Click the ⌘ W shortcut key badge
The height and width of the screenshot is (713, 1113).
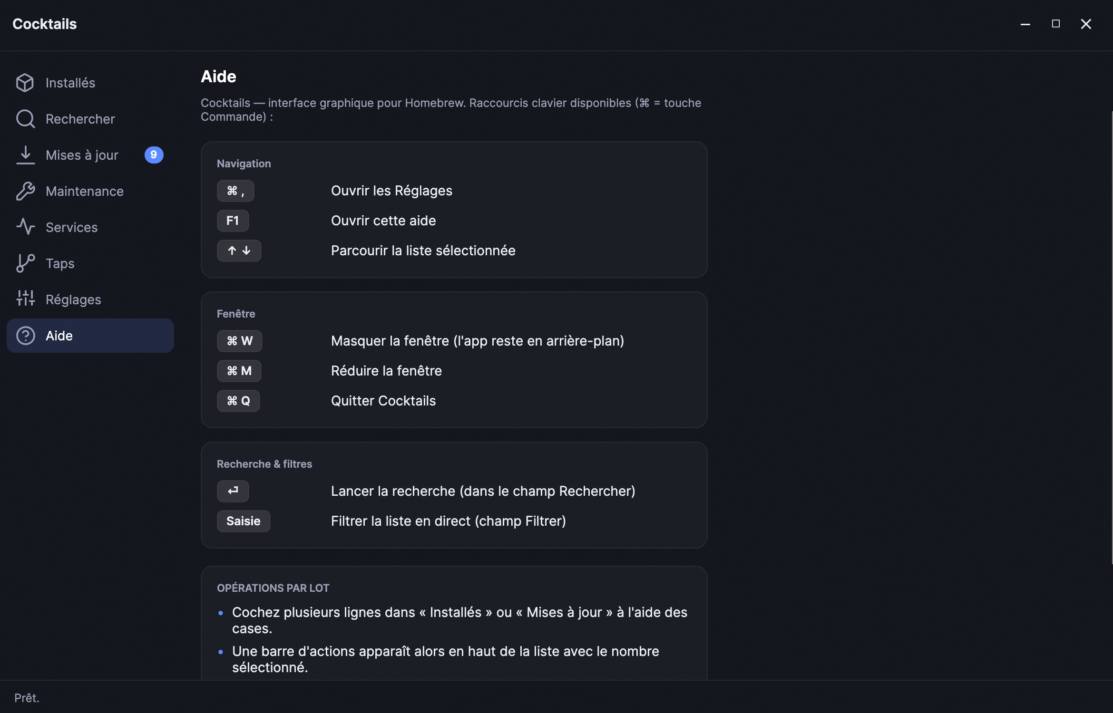click(x=239, y=341)
